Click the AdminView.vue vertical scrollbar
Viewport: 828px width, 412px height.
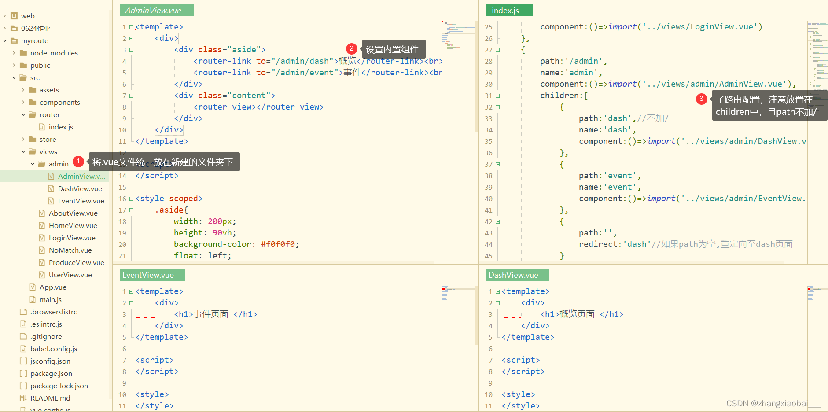tap(477, 77)
